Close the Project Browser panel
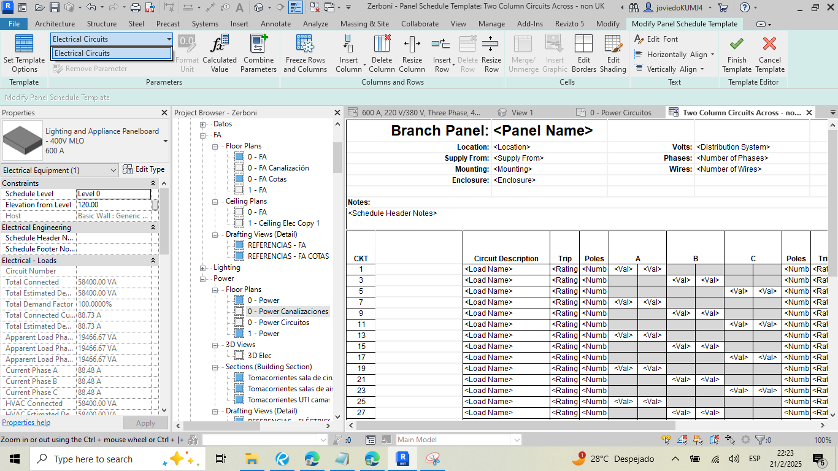Viewport: 838px width, 471px height. [x=337, y=113]
